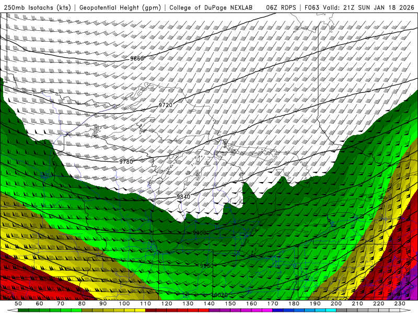Screen dimensions: 418x313
Task: Click the 200 value on the color scale
Action: (x=336, y=304)
